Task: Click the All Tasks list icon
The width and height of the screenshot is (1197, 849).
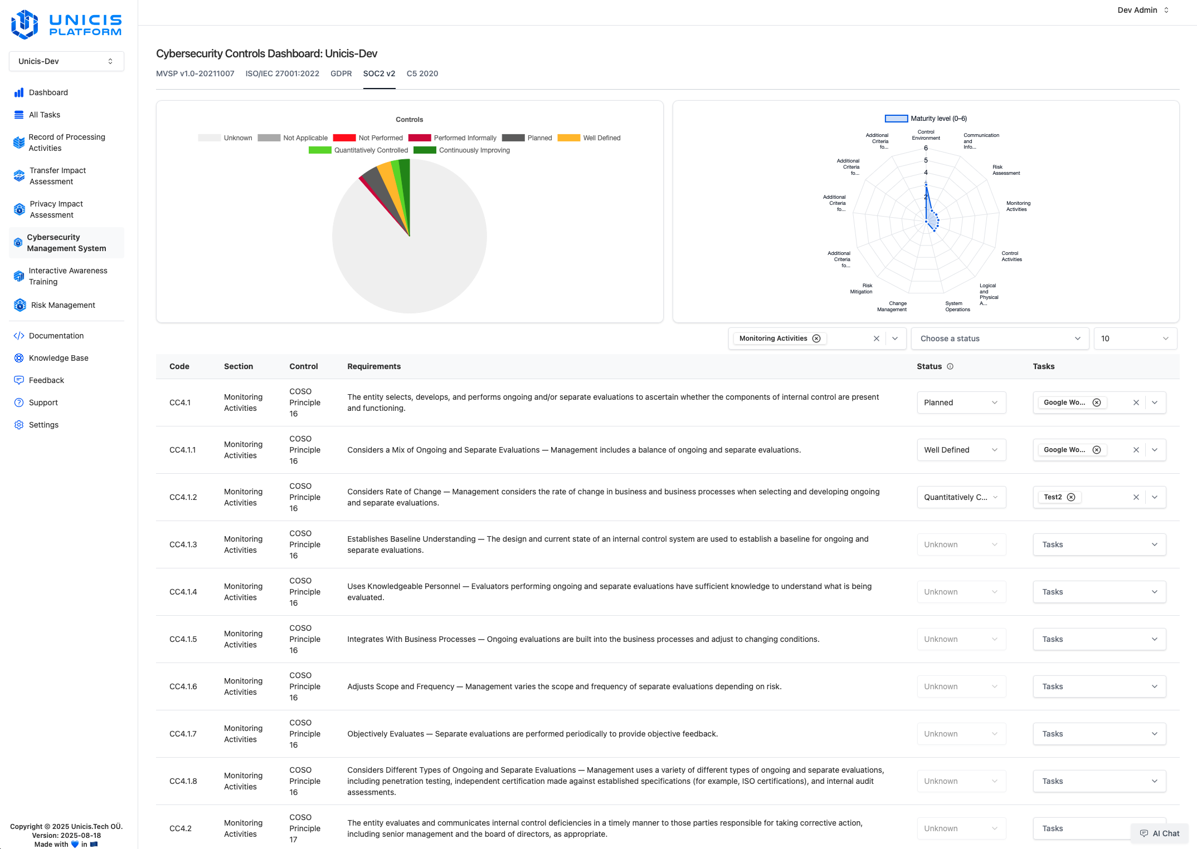Action: tap(19, 115)
